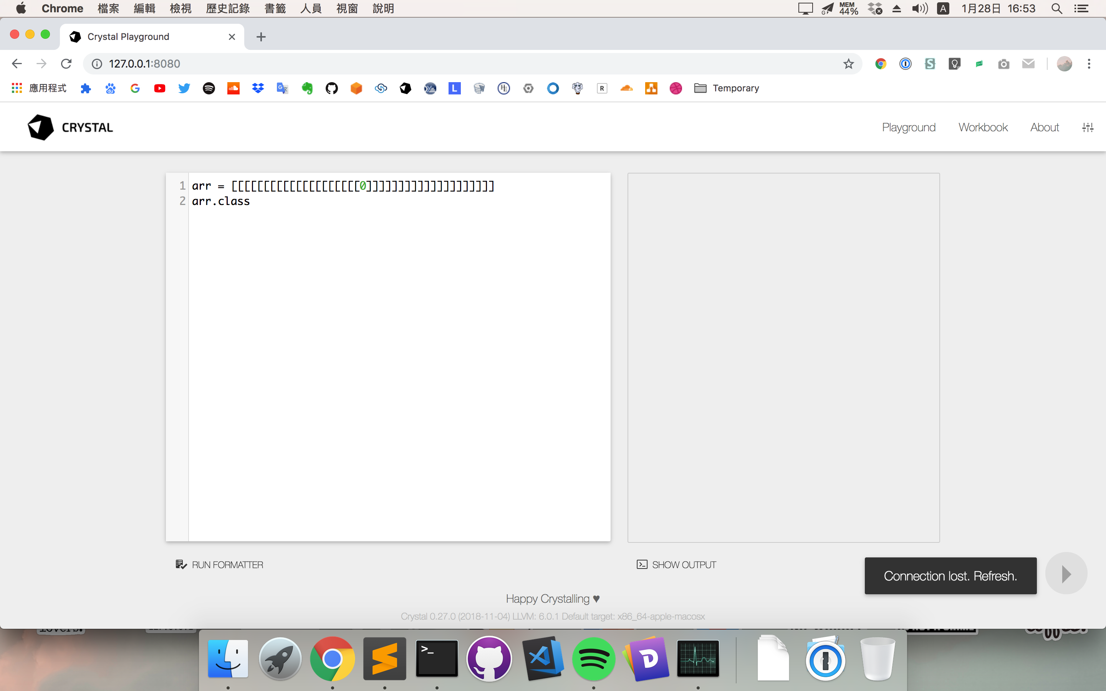Click the teal S extension icon
This screenshot has height=691, width=1106.
[x=930, y=63]
